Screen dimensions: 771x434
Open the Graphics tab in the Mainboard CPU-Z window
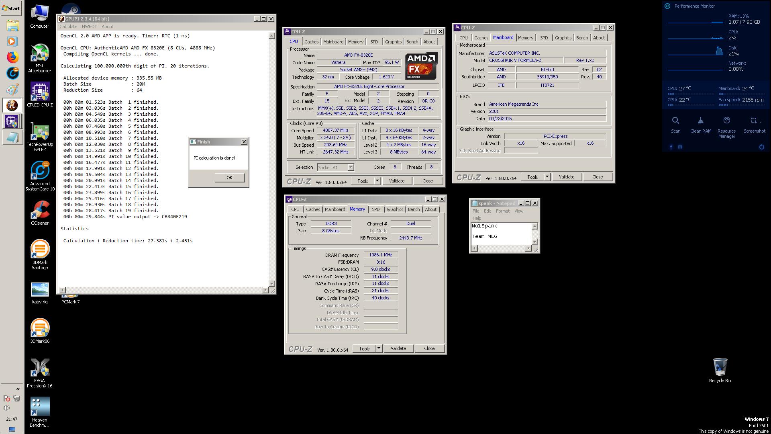[x=563, y=38]
